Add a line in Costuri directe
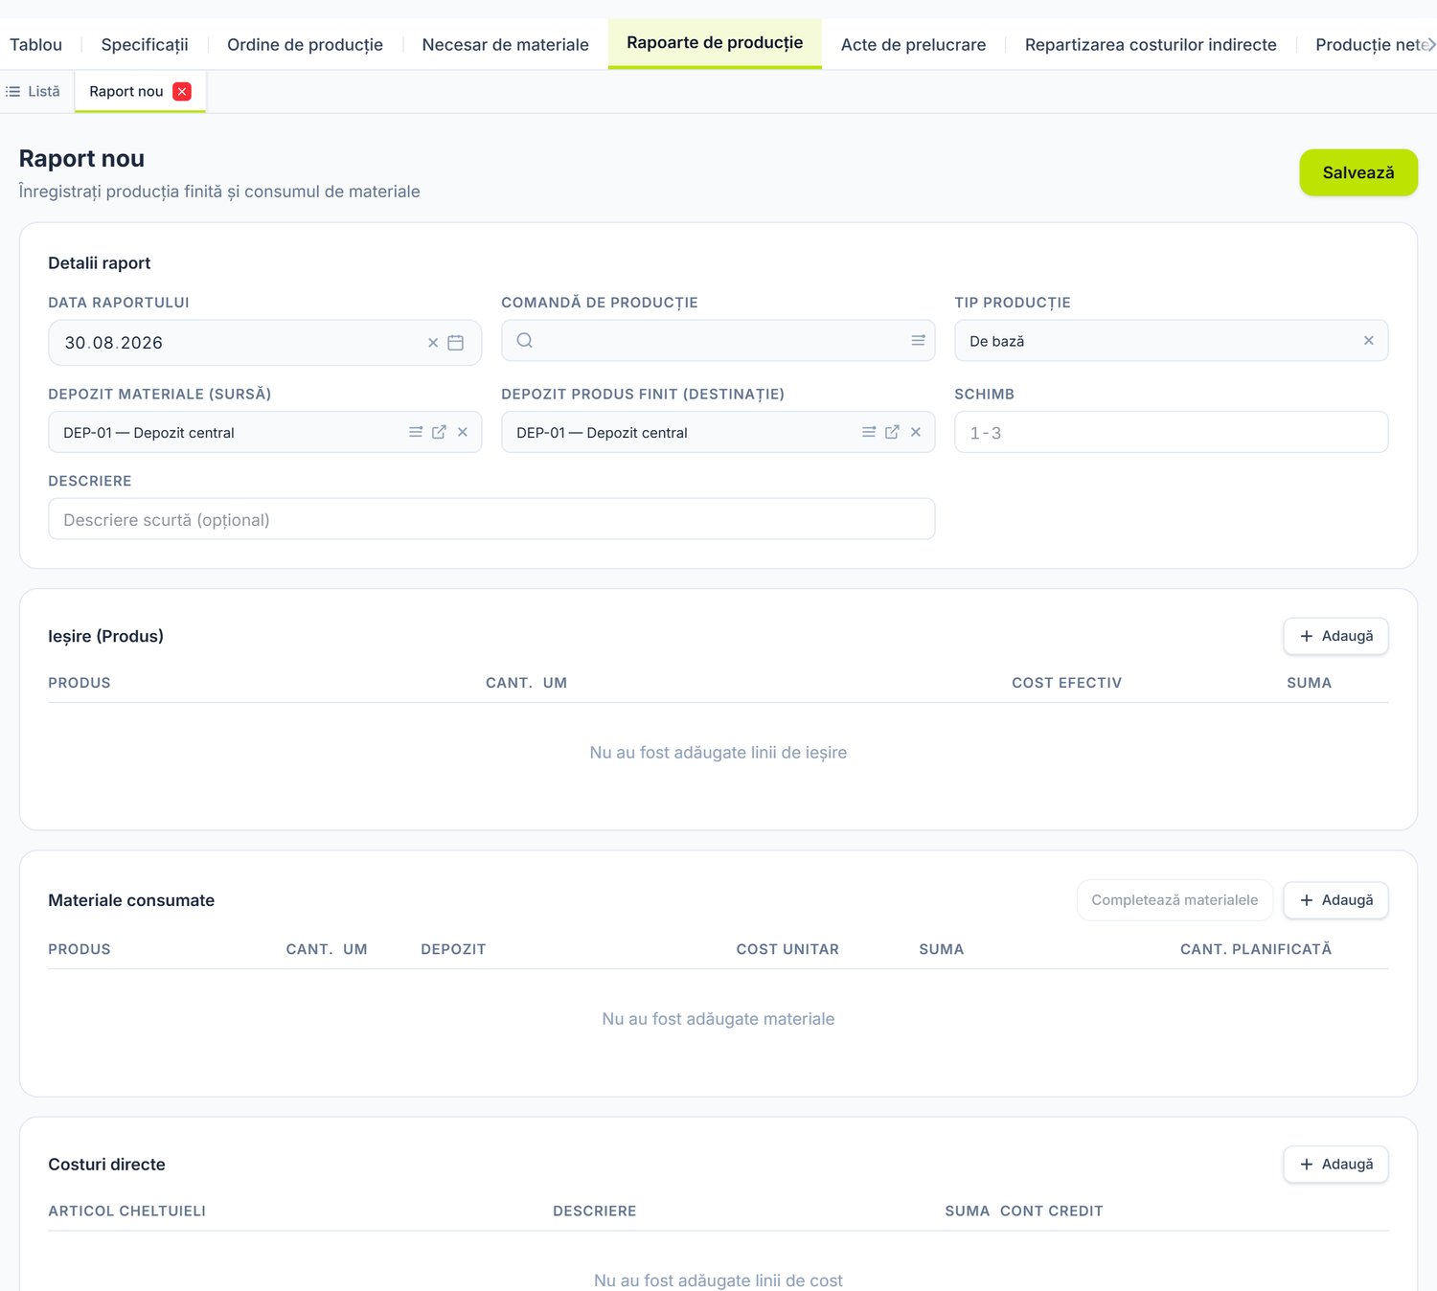Screen dimensions: 1437x1291 (x=1335, y=1165)
